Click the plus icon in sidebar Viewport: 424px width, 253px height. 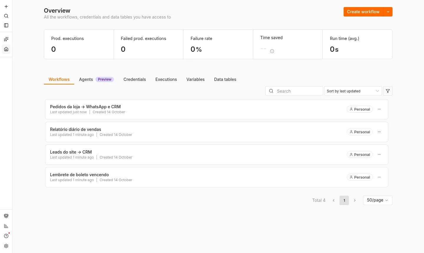tap(6, 6)
